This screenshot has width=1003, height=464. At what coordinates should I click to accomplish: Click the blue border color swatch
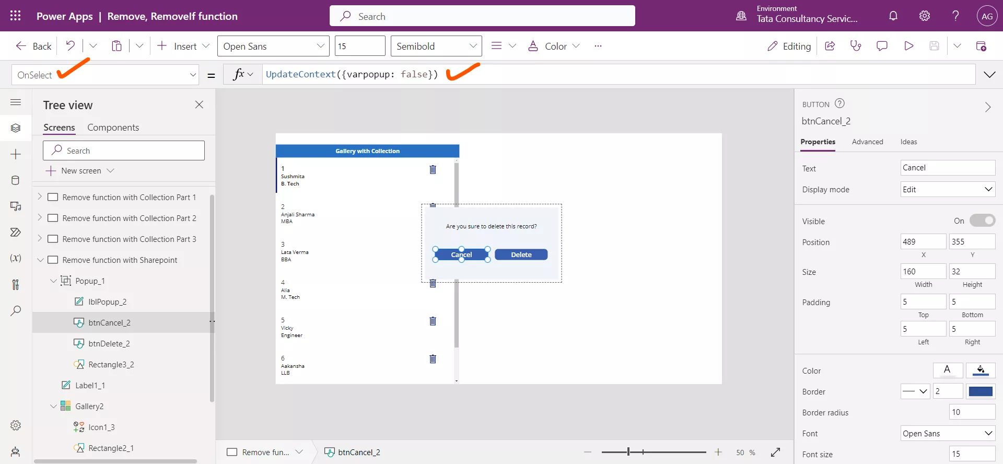(x=981, y=391)
